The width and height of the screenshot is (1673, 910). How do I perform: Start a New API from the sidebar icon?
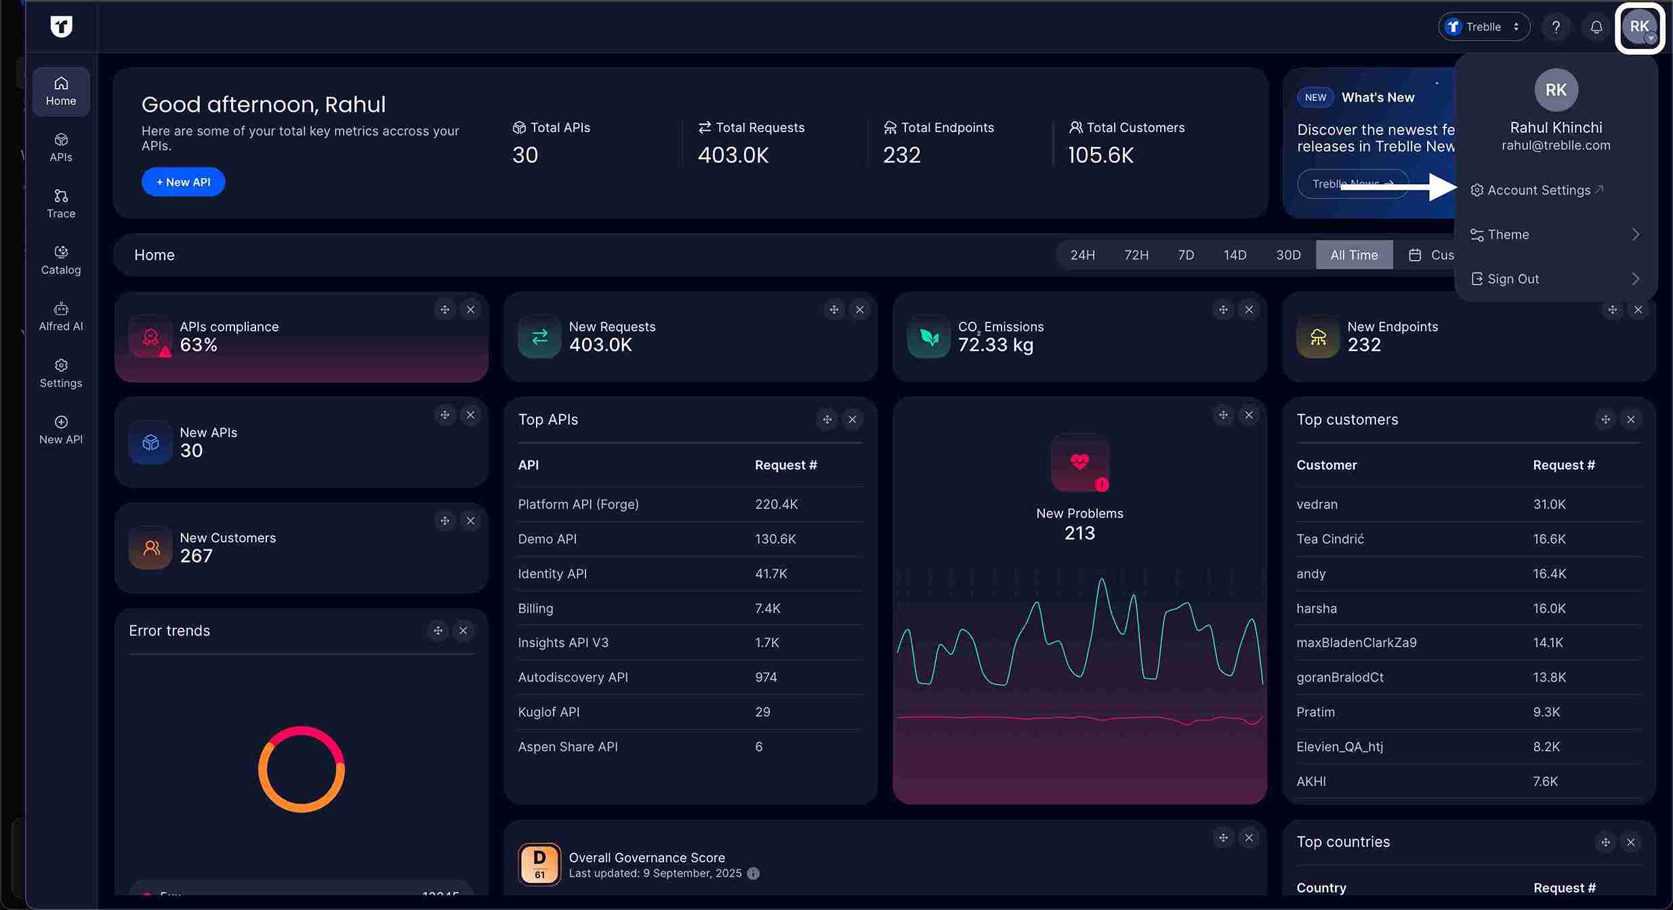pos(60,428)
